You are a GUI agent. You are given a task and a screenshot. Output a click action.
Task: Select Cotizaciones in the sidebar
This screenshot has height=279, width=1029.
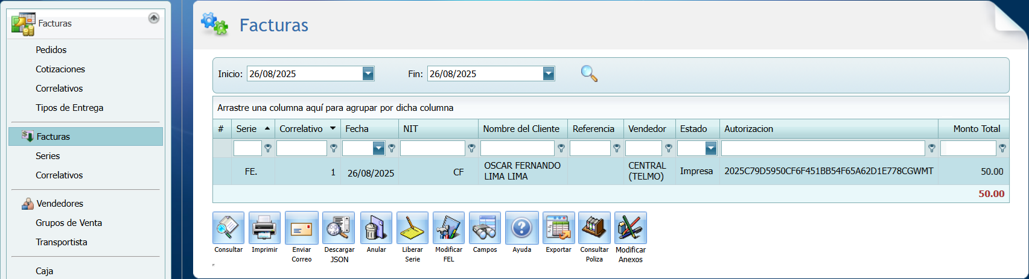(60, 69)
